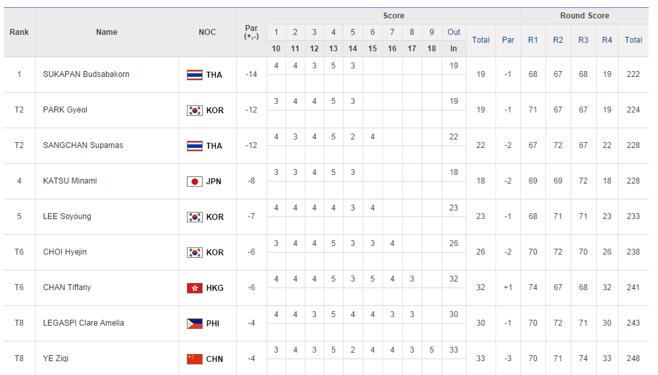The width and height of the screenshot is (658, 375).
Task: Select hole 9 column header
Action: (x=432, y=32)
